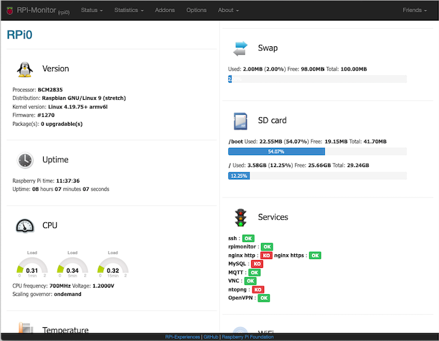Click the /boot total '41.70MB' value

coord(375,141)
